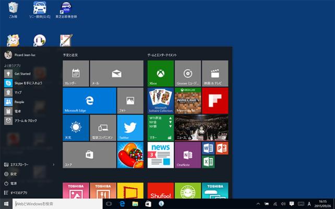The image size is (335, 209).
Task: Open the メール mail tile
Action: click(117, 73)
